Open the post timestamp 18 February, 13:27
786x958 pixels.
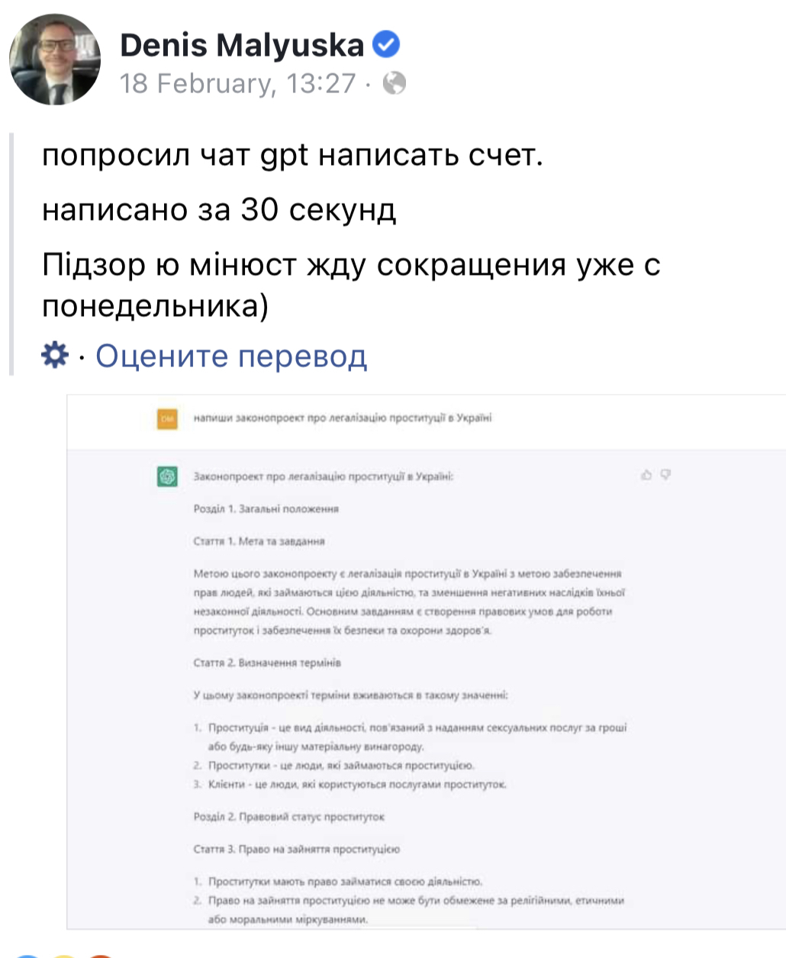(x=237, y=82)
